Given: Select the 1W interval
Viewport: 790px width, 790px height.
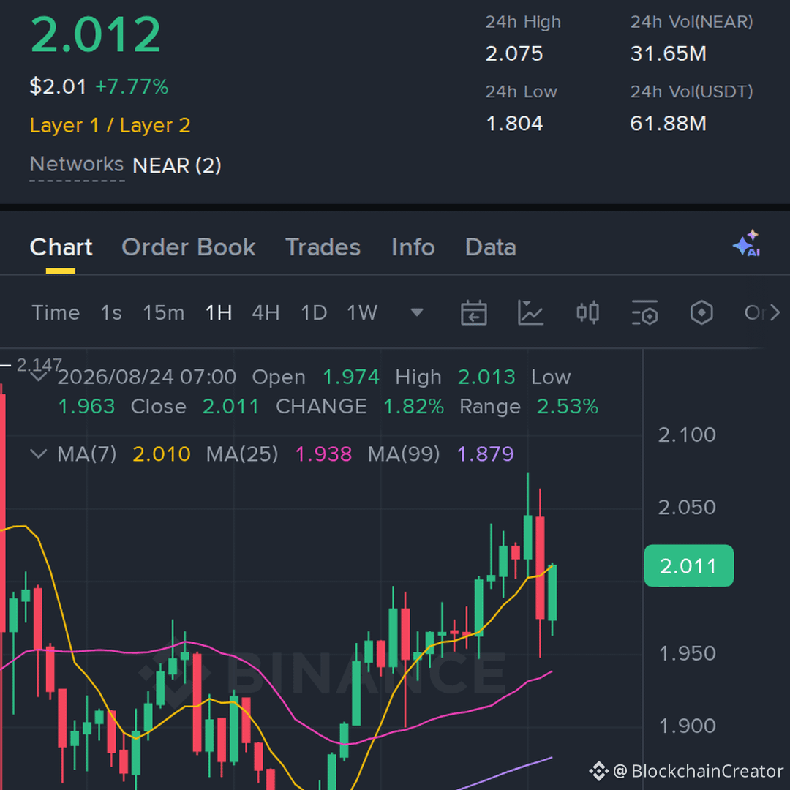Looking at the screenshot, I should [362, 313].
